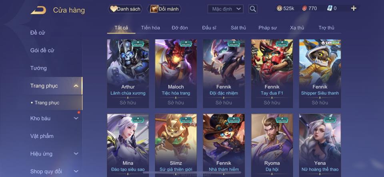The height and width of the screenshot is (177, 384).
Task: Tap the blue voucher icon
Action: click(329, 8)
